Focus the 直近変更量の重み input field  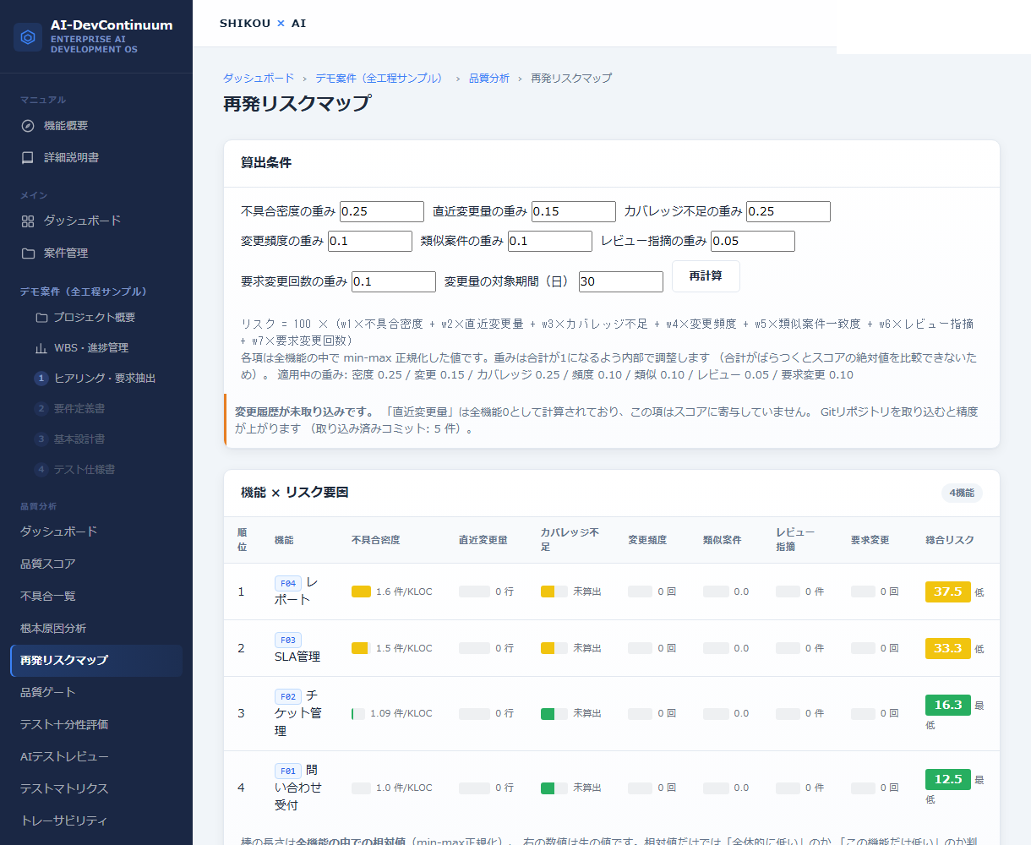pos(574,211)
